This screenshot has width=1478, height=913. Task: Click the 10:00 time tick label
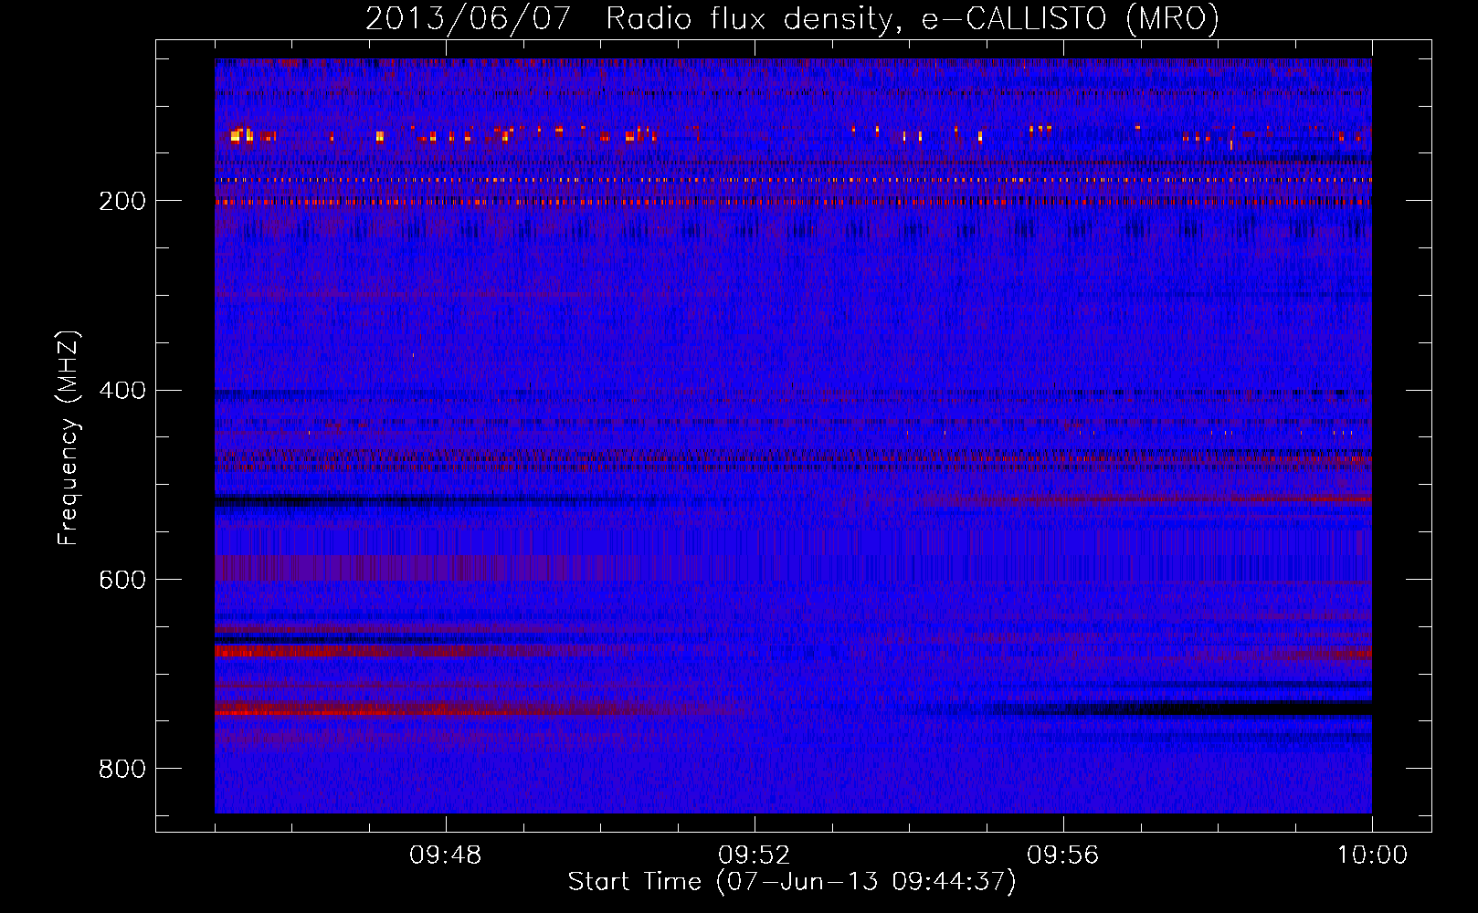[1372, 855]
